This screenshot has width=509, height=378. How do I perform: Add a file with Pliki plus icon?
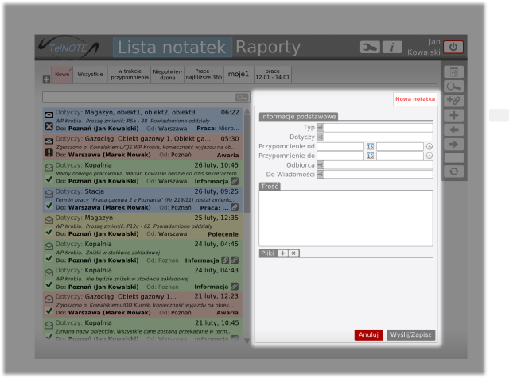[283, 253]
